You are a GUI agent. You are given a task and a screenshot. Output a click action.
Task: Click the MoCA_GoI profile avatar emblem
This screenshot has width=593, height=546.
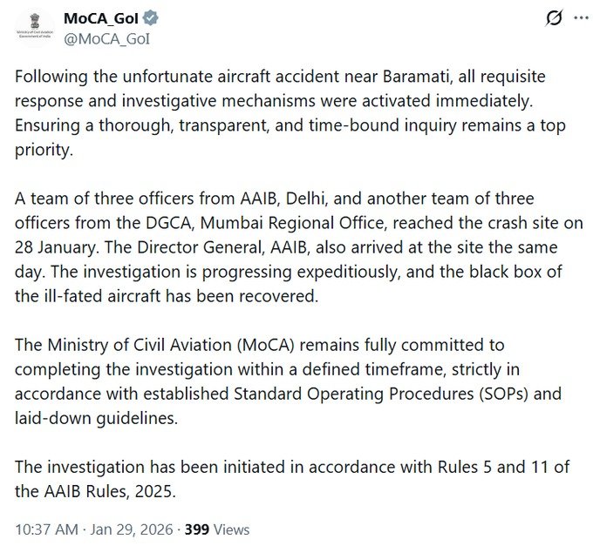pyautogui.click(x=34, y=27)
